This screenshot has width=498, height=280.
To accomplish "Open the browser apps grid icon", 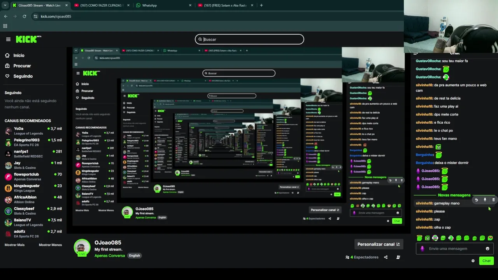I will [x=5, y=26].
